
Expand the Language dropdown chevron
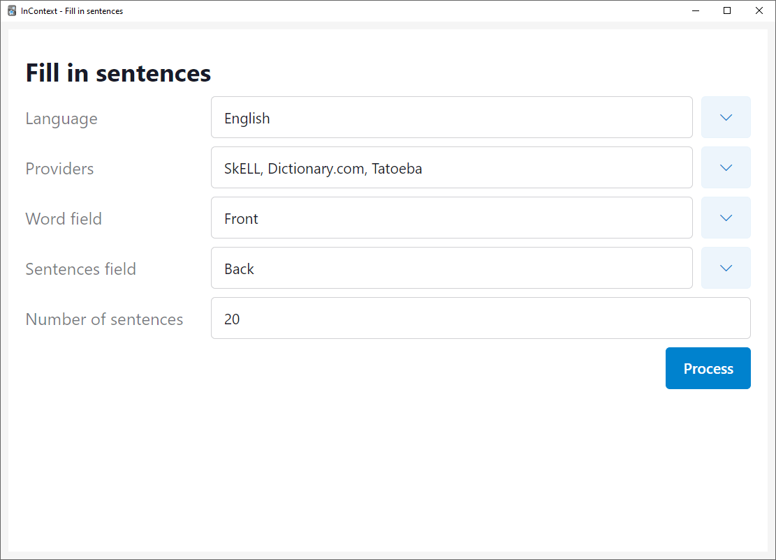pyautogui.click(x=726, y=117)
